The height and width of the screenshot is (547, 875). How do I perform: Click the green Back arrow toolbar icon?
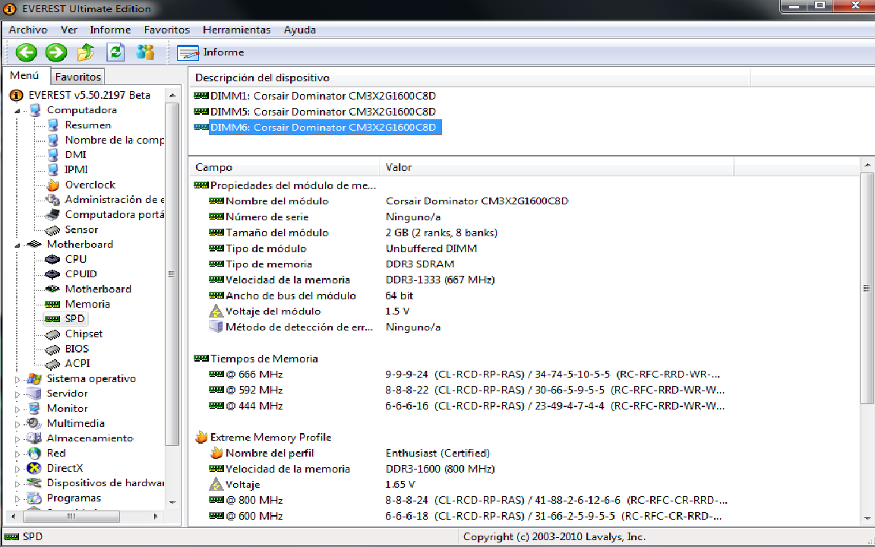click(27, 52)
